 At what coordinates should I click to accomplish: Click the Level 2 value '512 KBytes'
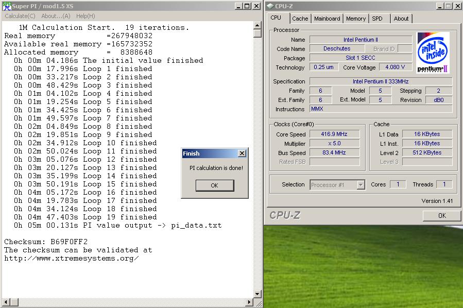coord(427,152)
